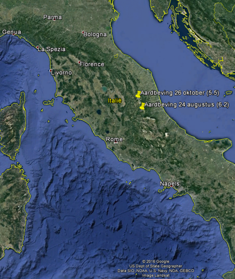Select the Aardbeving 26 oktober (5.5) label
Screen dimensions: 235x279
180,93
